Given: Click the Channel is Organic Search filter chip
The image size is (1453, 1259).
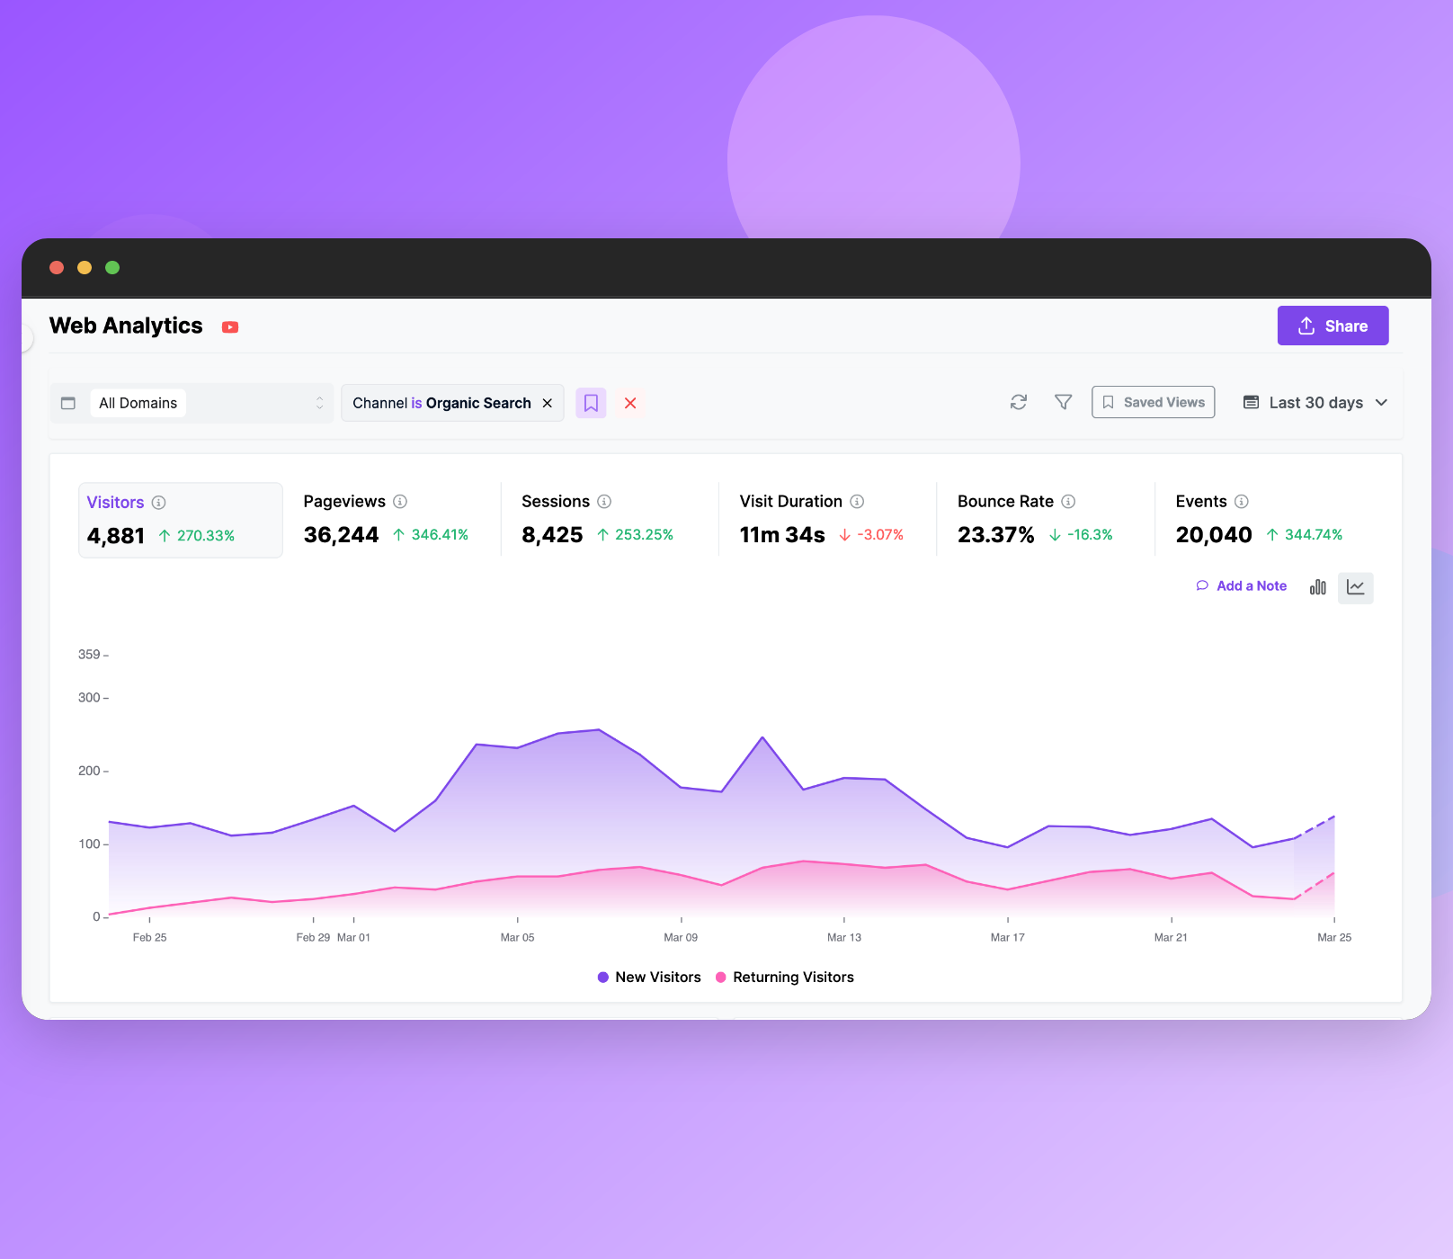Looking at the screenshot, I should point(452,403).
